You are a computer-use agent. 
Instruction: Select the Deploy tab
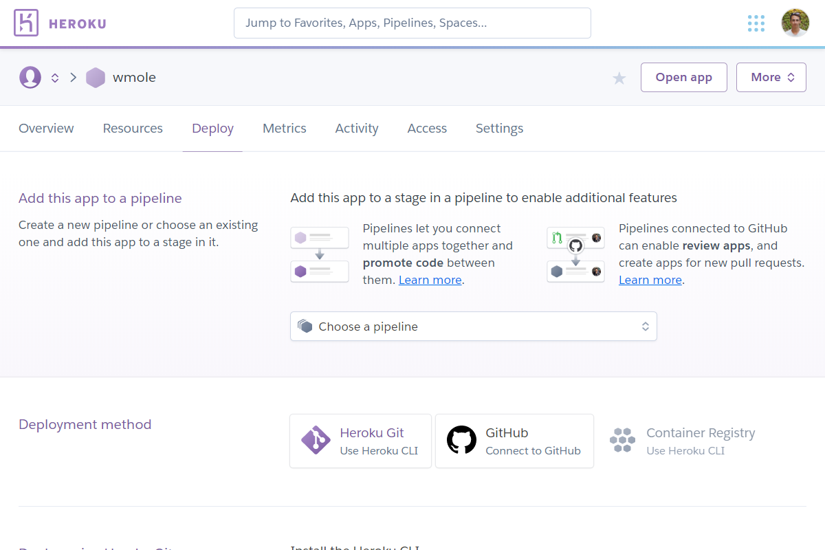point(212,129)
